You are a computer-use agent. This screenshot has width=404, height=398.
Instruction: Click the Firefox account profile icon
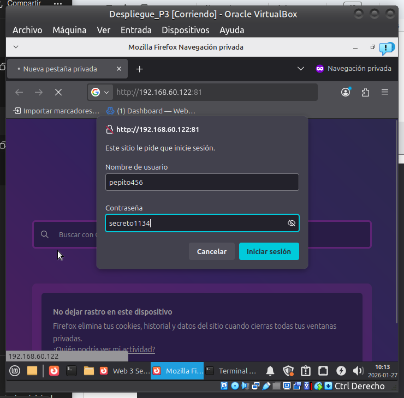[346, 92]
